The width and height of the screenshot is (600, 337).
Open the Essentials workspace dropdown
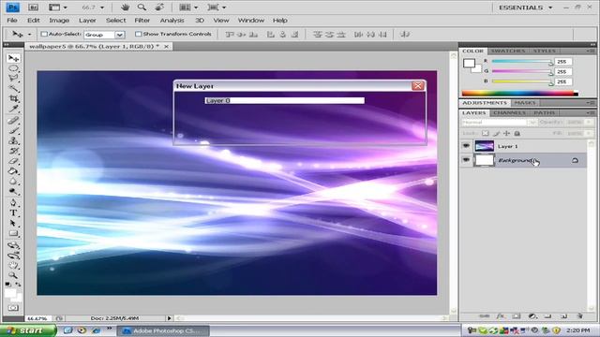525,7
